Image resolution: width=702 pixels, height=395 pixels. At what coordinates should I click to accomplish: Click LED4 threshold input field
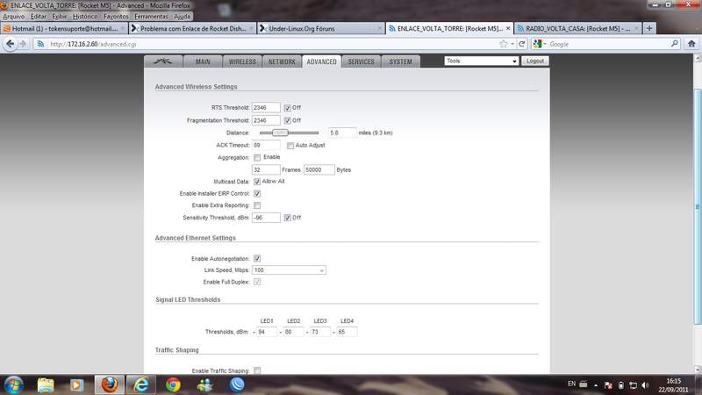(347, 332)
